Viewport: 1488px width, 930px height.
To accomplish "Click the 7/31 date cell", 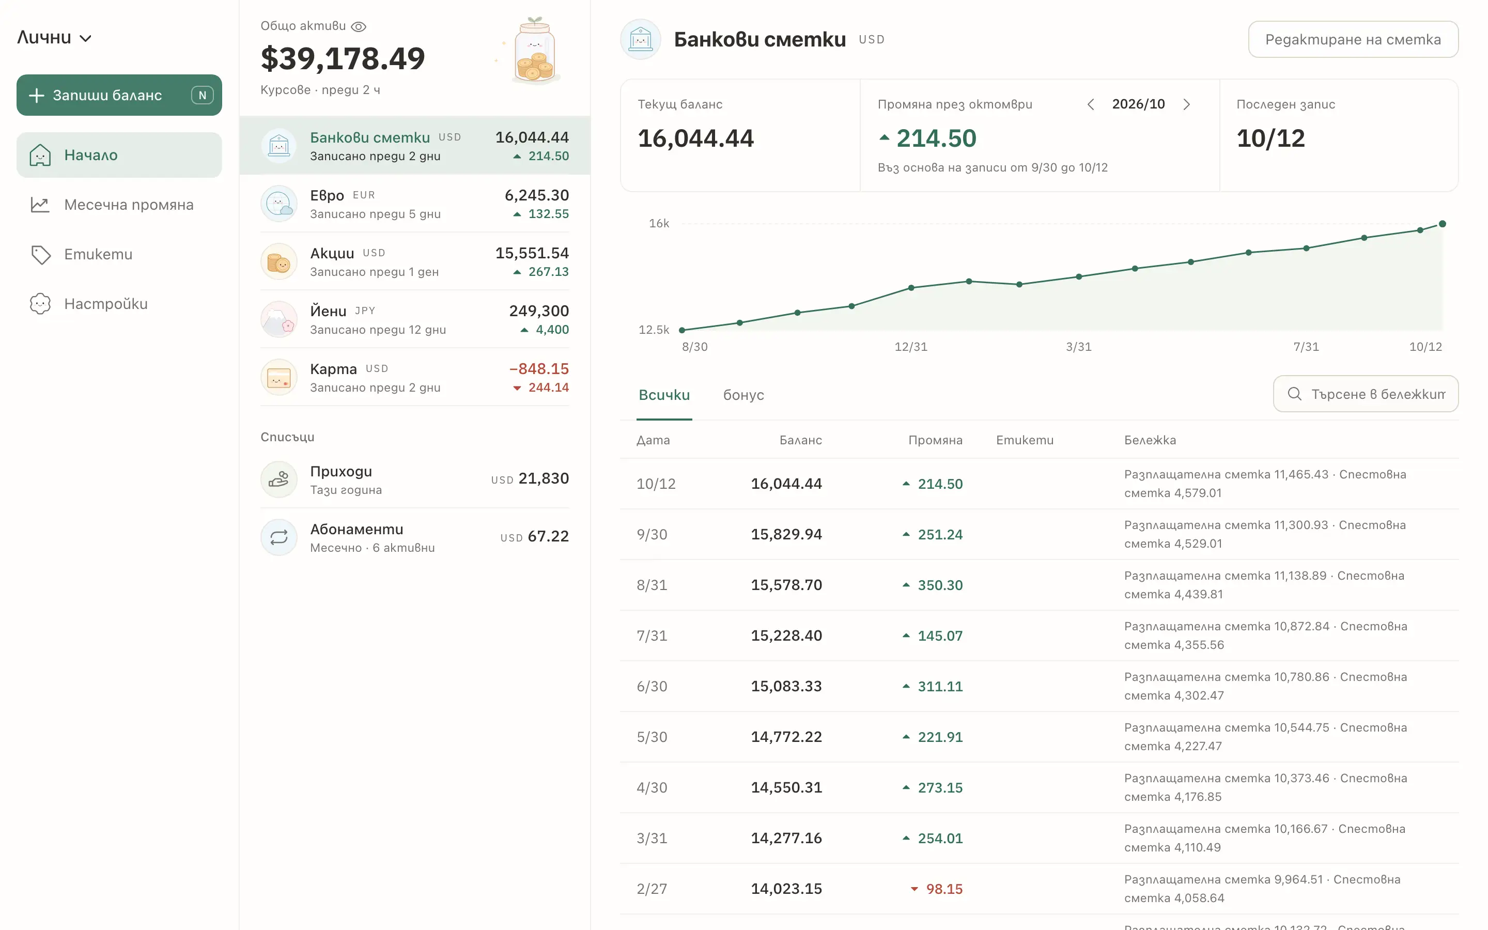I will pyautogui.click(x=652, y=636).
